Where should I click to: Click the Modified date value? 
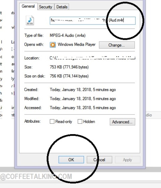83,99
